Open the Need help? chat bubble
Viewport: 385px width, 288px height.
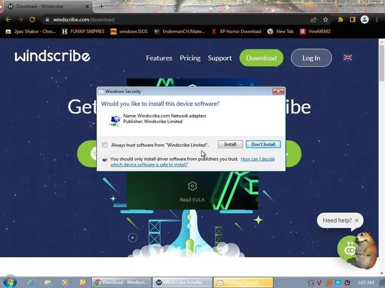pos(337,220)
